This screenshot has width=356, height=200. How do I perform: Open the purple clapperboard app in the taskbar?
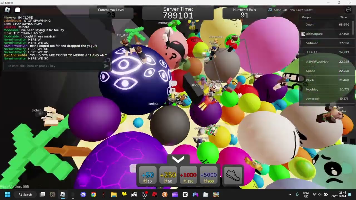175,194
